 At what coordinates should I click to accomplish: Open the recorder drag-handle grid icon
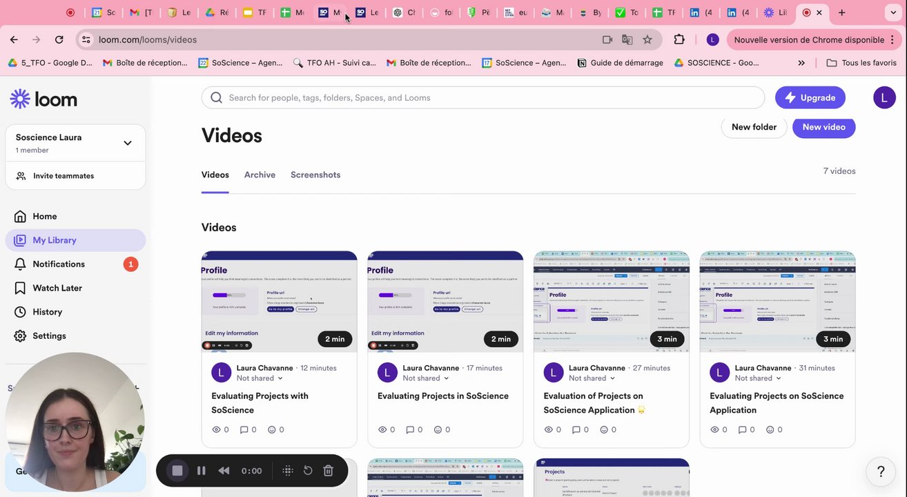288,471
